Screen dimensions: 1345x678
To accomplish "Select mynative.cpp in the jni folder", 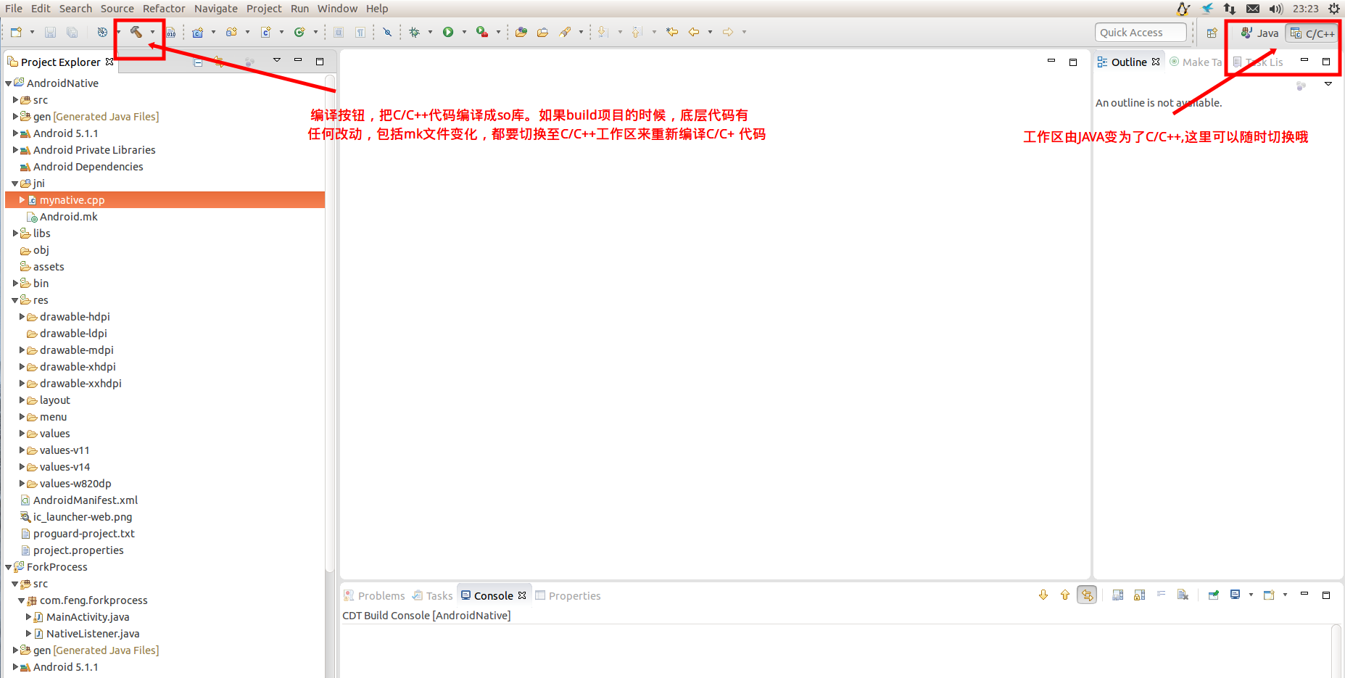I will click(x=72, y=200).
